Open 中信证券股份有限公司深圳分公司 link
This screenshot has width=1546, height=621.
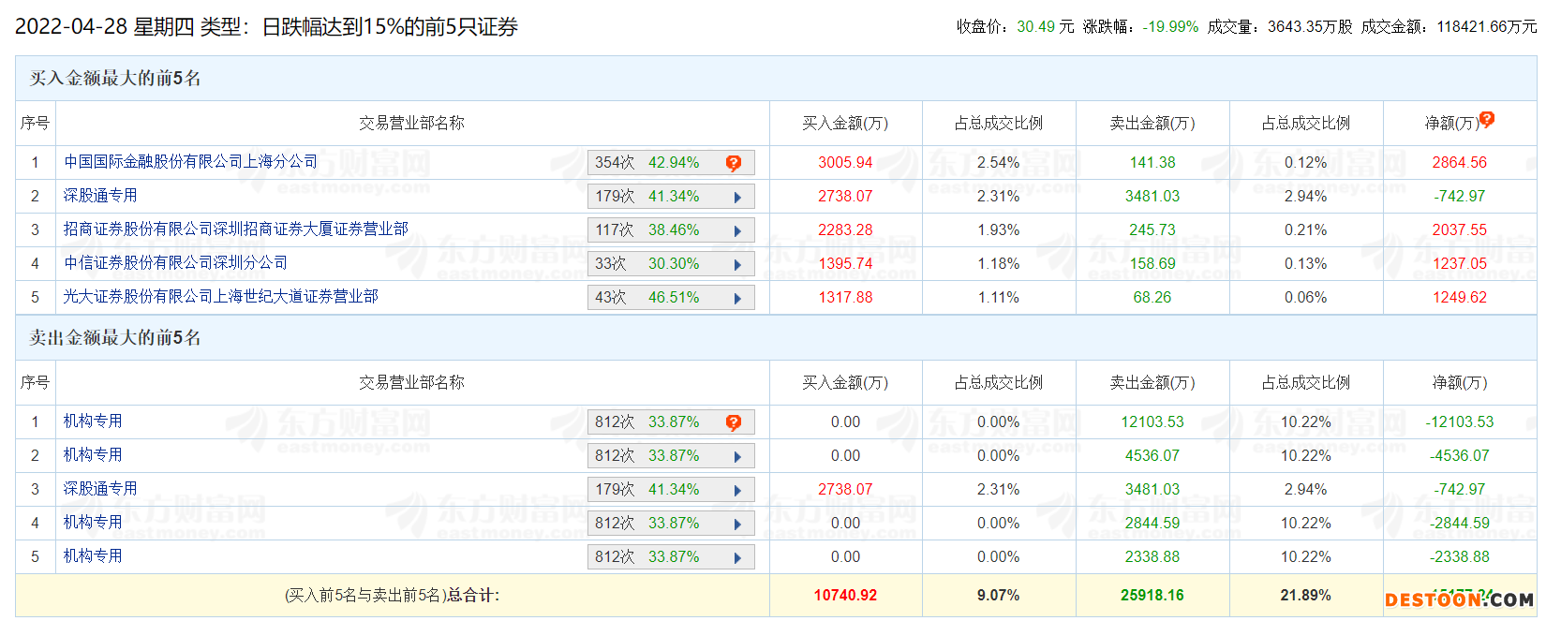coord(175,263)
